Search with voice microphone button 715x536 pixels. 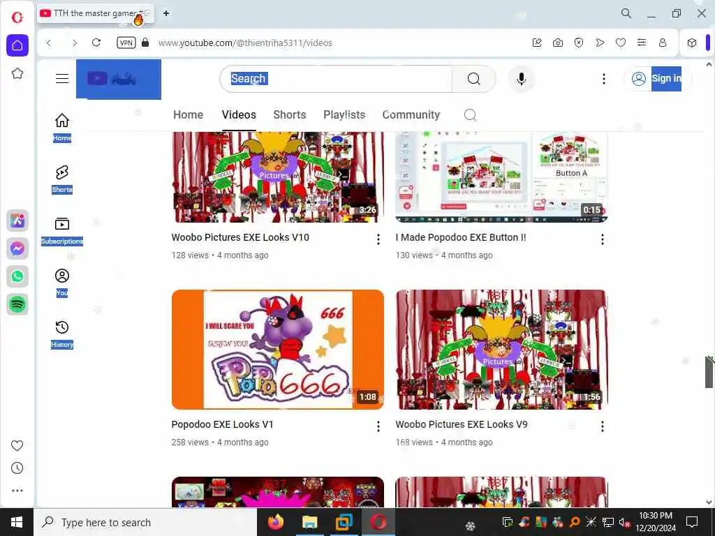(x=521, y=79)
